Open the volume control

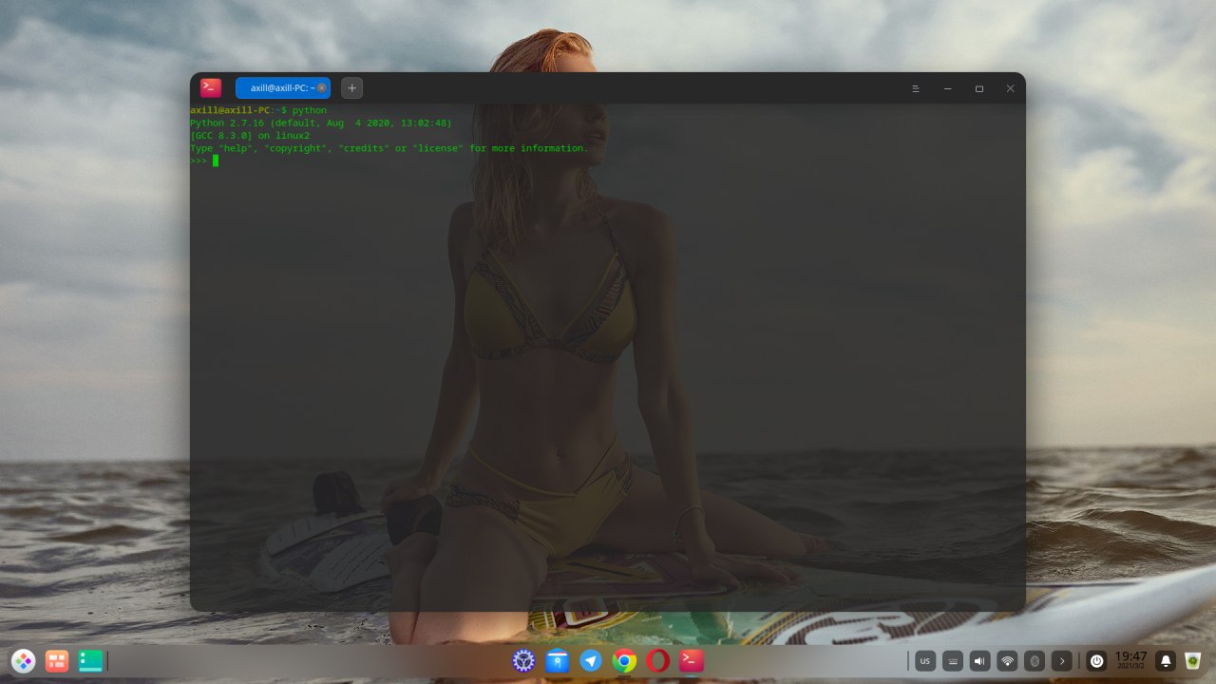(980, 661)
